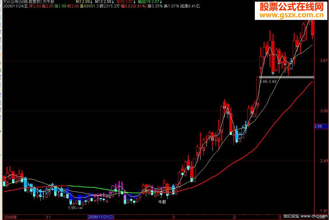Viewport: 329px width, 220px height.
Task: Click the M13:2.06 indicator value
Action: 103,2
